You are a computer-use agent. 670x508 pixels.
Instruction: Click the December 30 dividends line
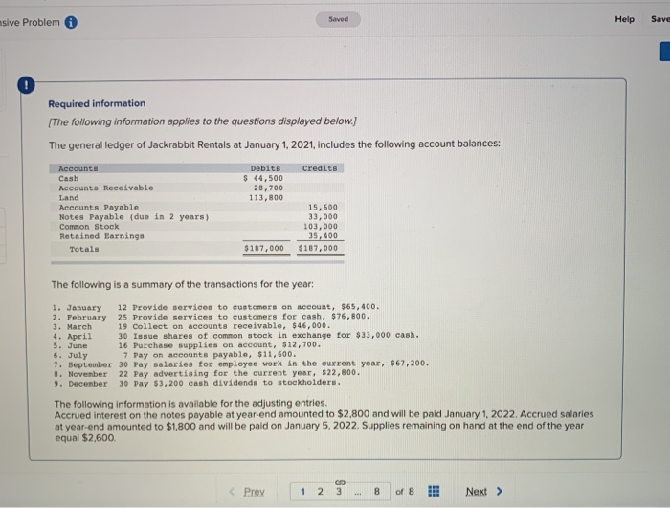197,383
